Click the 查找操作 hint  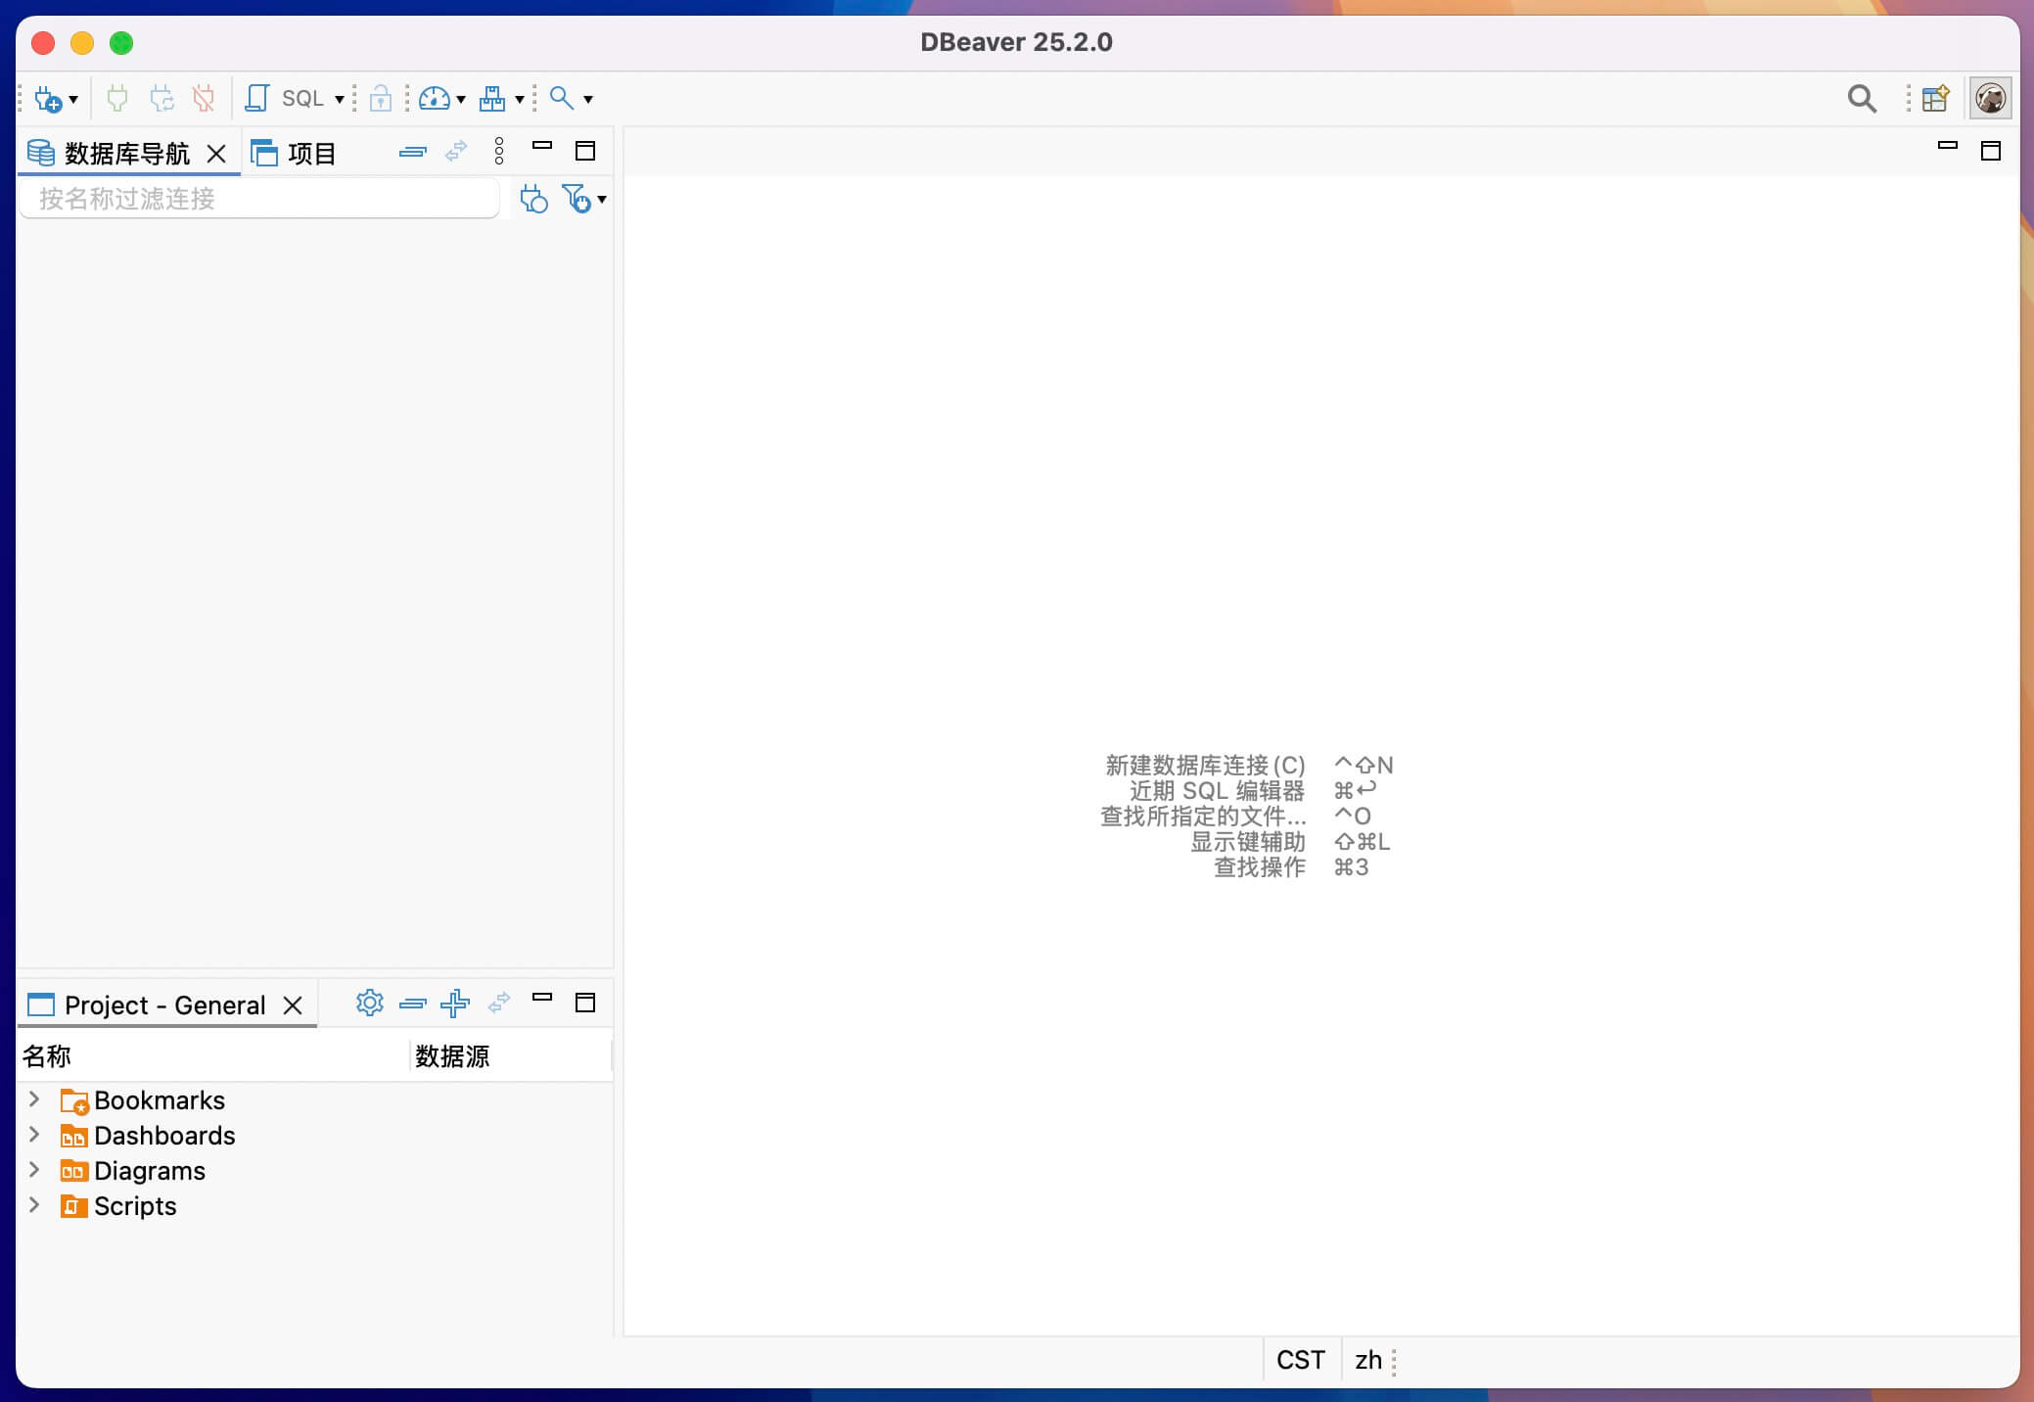point(1259,867)
